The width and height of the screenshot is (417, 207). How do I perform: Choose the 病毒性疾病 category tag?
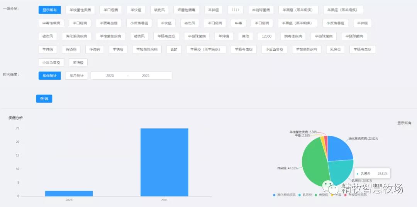[x=293, y=36]
